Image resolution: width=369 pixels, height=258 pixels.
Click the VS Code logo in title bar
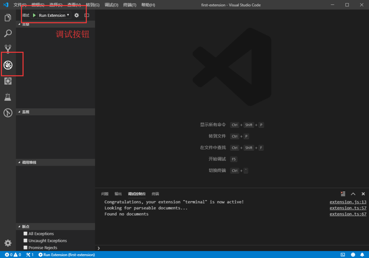tap(6, 5)
